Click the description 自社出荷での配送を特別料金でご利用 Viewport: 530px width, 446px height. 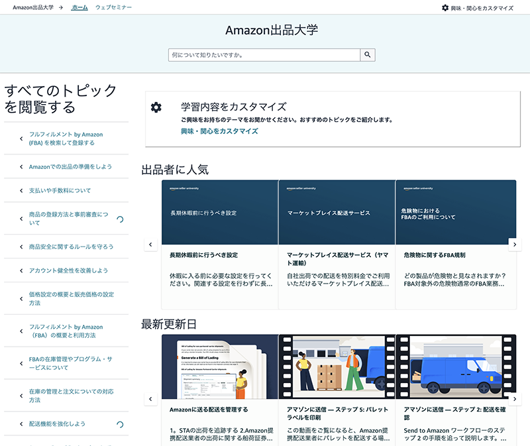tap(338, 280)
